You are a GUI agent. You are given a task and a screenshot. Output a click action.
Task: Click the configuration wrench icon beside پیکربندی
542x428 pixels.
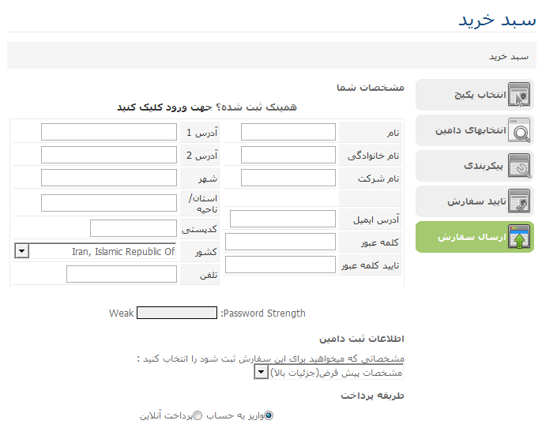519,166
